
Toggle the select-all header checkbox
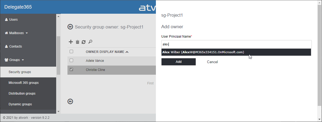point(71,52)
